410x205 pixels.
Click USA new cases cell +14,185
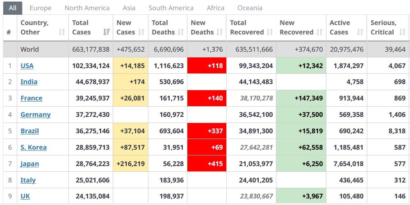point(130,66)
